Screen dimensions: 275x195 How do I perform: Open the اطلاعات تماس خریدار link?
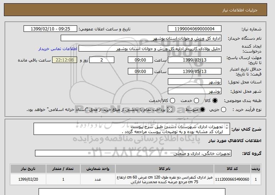click(58, 49)
